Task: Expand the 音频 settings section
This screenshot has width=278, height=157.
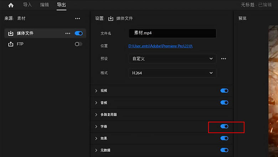Action: tap(96, 103)
